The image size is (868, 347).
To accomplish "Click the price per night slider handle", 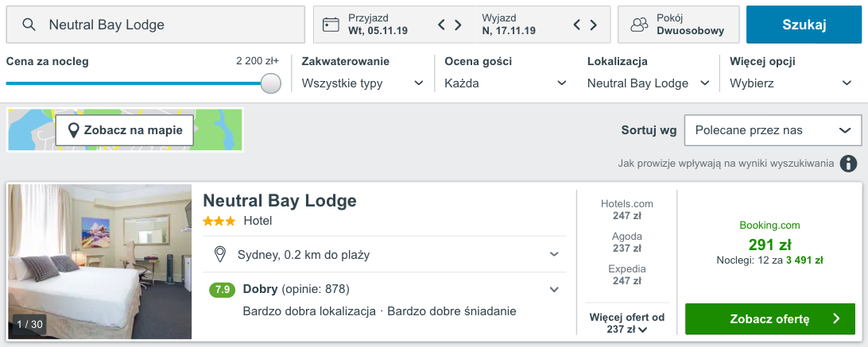I will (271, 83).
